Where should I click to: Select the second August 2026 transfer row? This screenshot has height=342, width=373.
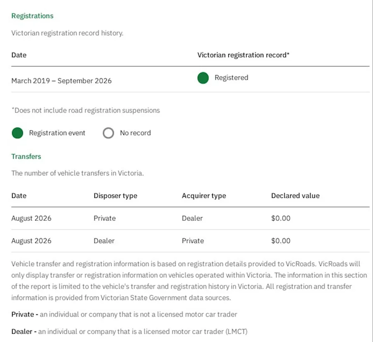pyautogui.click(x=190, y=241)
